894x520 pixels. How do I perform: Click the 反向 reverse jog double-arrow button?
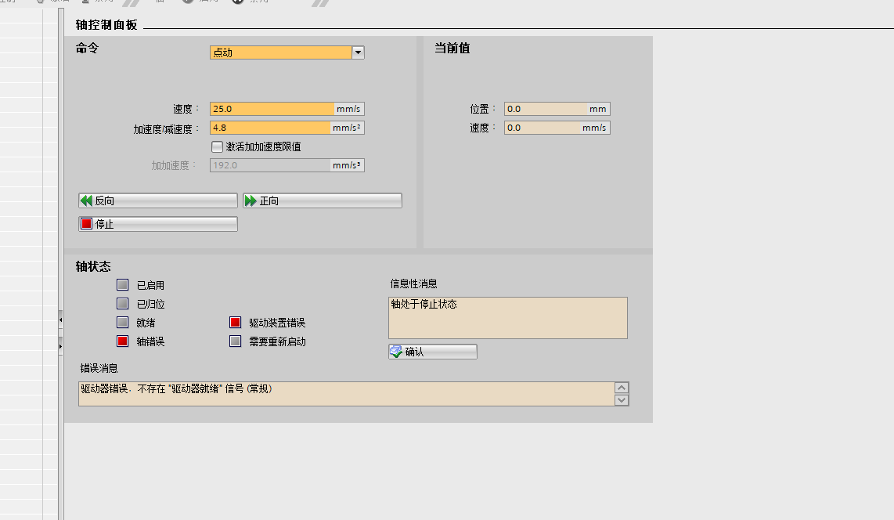coord(157,201)
